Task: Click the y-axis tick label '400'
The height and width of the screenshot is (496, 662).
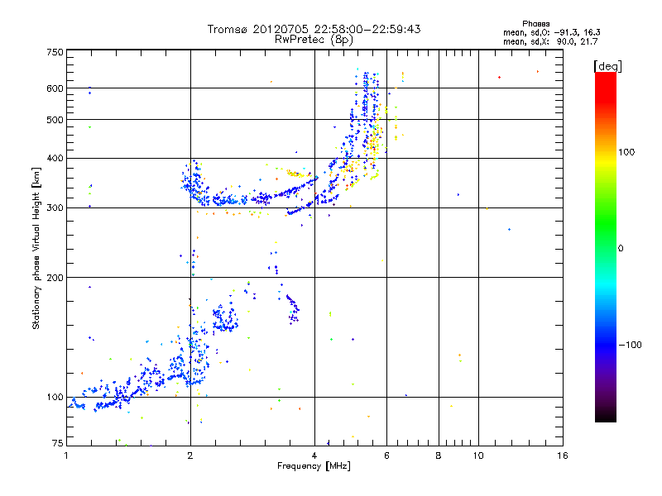Action: click(55, 159)
